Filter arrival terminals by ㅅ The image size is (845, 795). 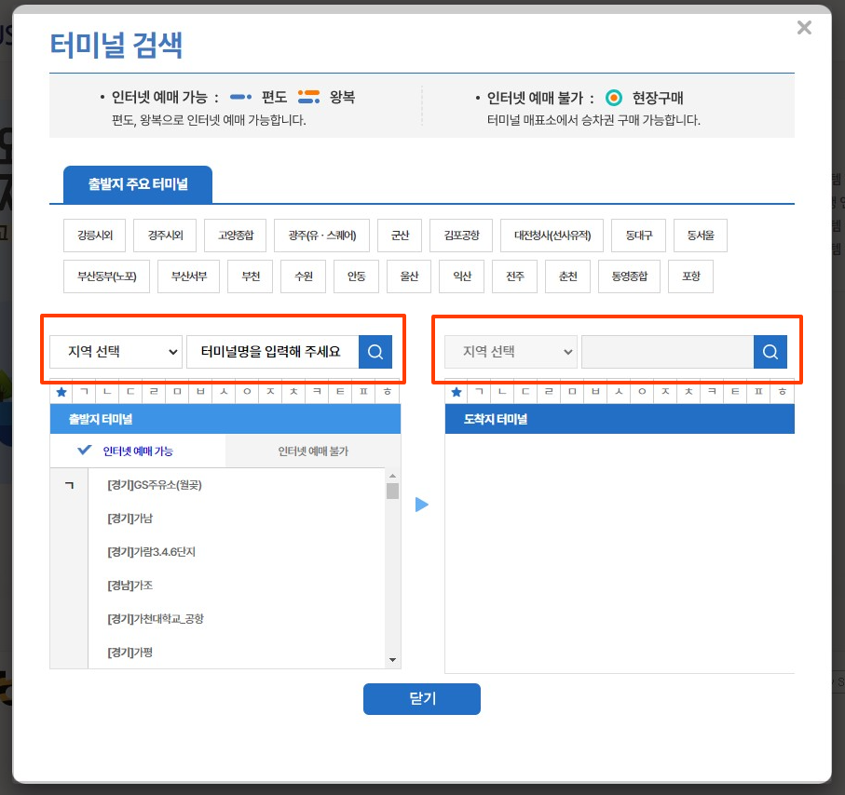[x=619, y=392]
